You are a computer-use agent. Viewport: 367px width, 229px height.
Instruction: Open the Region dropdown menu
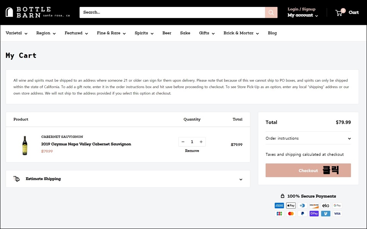click(46, 33)
